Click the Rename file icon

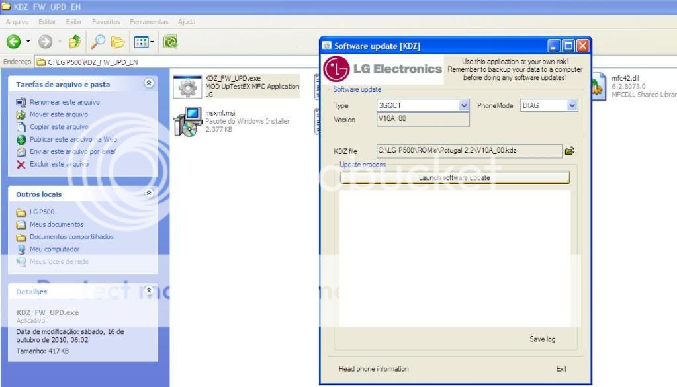click(x=21, y=103)
